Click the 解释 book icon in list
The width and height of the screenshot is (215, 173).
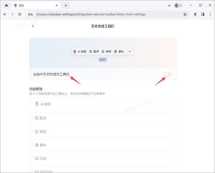pos(37,131)
